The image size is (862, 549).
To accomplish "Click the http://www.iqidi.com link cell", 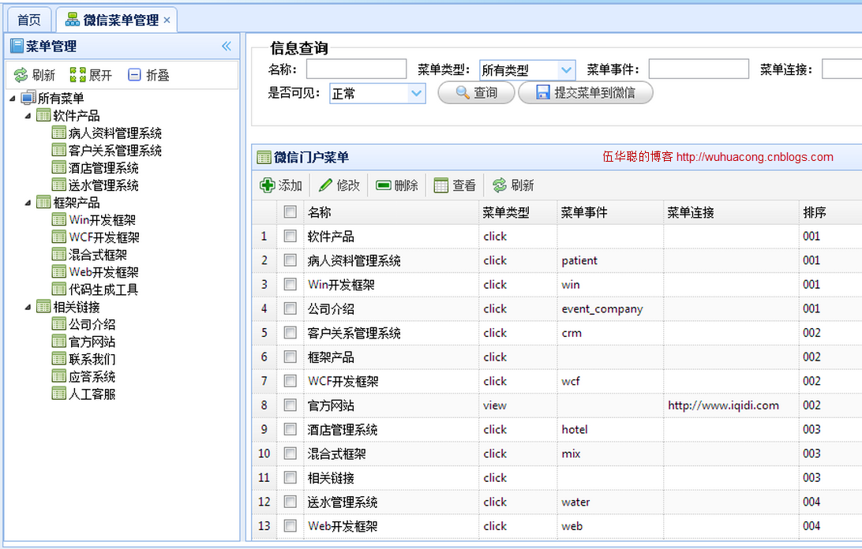I will (x=723, y=405).
